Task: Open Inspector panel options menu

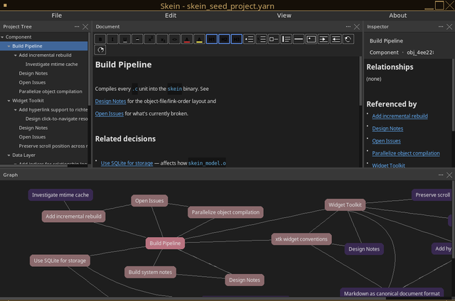Action: point(441,27)
